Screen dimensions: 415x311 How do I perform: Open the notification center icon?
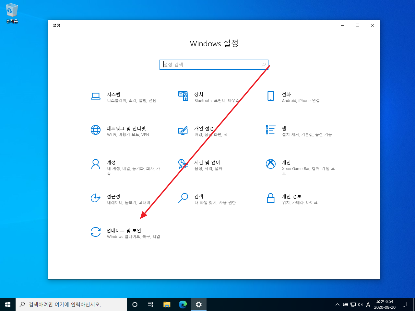404,305
